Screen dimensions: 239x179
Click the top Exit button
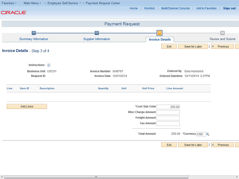click(169, 46)
